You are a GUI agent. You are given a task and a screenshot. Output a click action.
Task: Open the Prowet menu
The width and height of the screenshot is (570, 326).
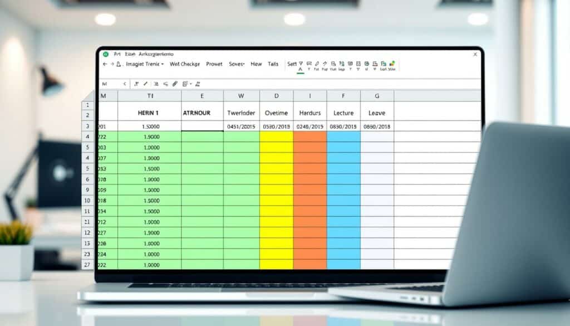pyautogui.click(x=214, y=65)
